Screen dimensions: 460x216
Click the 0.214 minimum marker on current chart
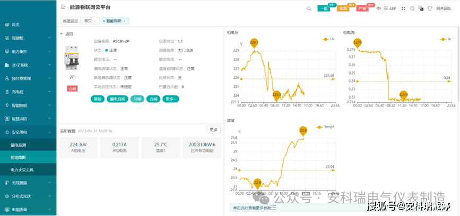tap(404, 94)
